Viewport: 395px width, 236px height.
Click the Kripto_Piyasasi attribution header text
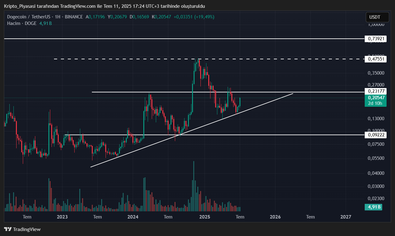click(105, 6)
